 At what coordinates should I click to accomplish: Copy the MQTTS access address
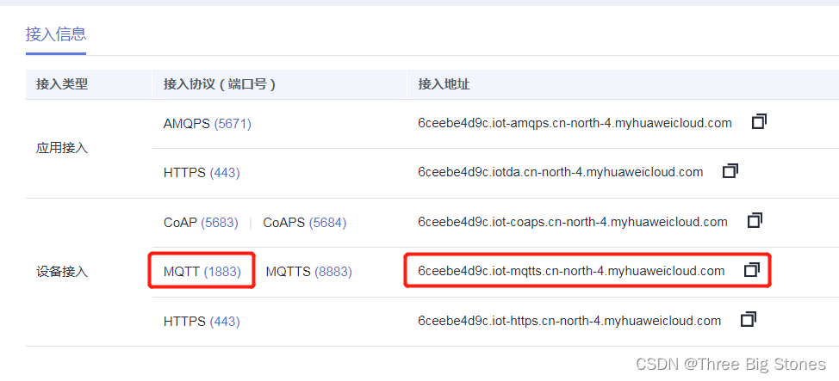(x=752, y=270)
